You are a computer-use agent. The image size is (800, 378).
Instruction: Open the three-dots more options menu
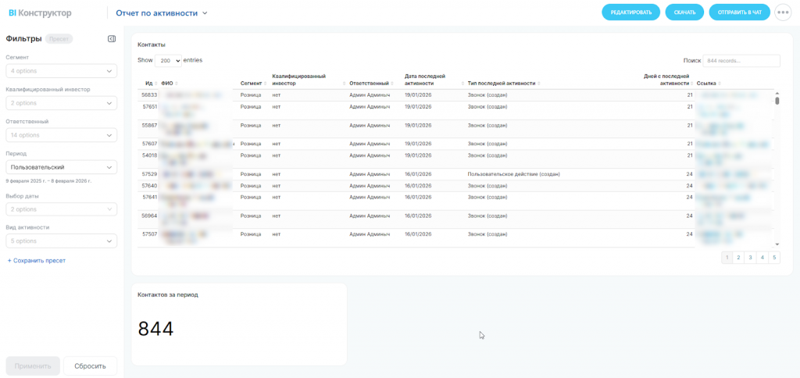click(x=783, y=12)
